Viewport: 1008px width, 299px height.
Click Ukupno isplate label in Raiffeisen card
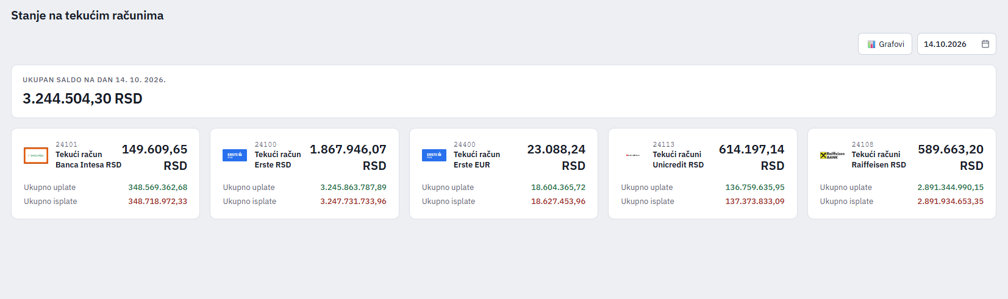(847, 202)
